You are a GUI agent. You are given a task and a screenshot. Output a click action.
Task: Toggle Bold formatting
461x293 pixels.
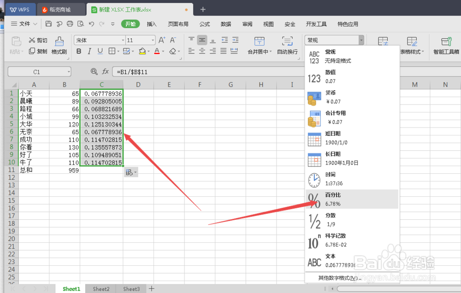pyautogui.click(x=79, y=51)
